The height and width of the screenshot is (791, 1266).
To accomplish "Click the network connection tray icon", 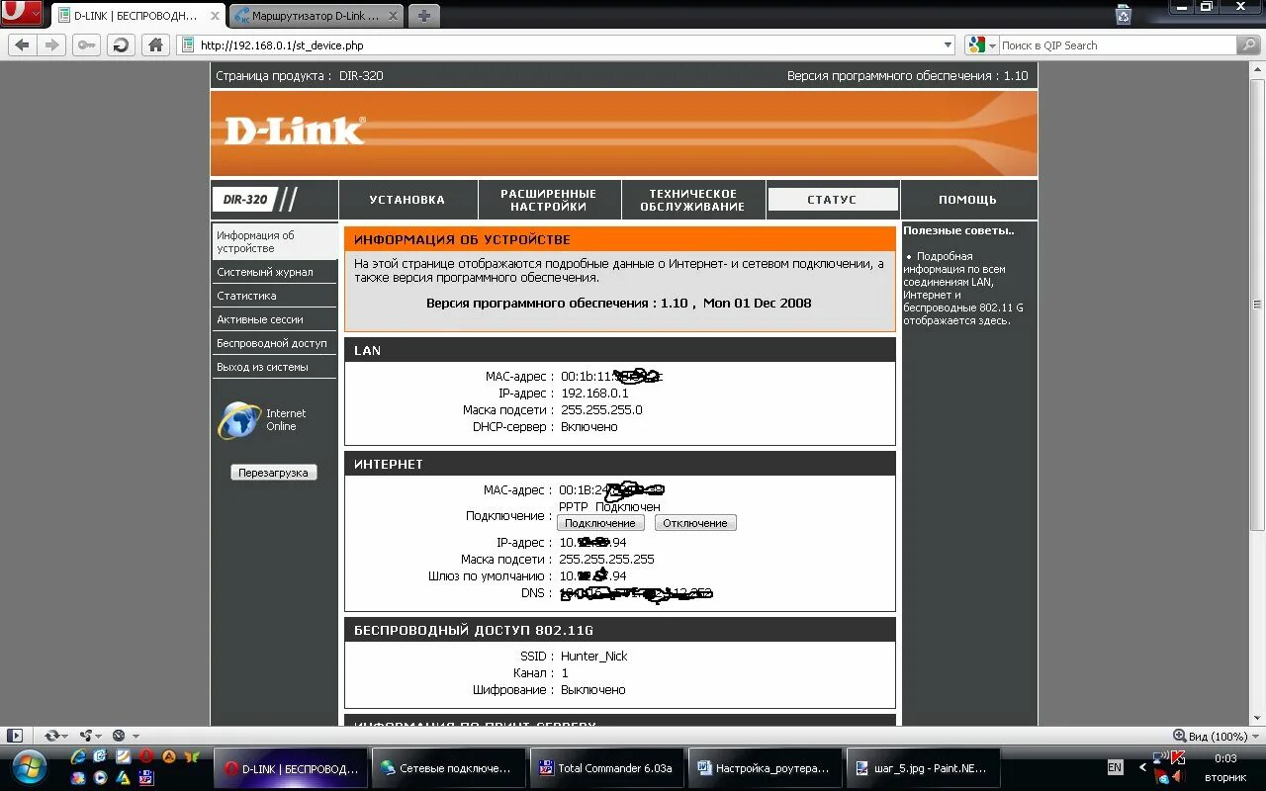I will tap(1160, 758).
